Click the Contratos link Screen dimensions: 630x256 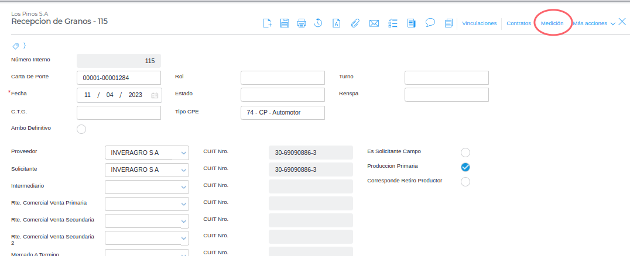(519, 23)
